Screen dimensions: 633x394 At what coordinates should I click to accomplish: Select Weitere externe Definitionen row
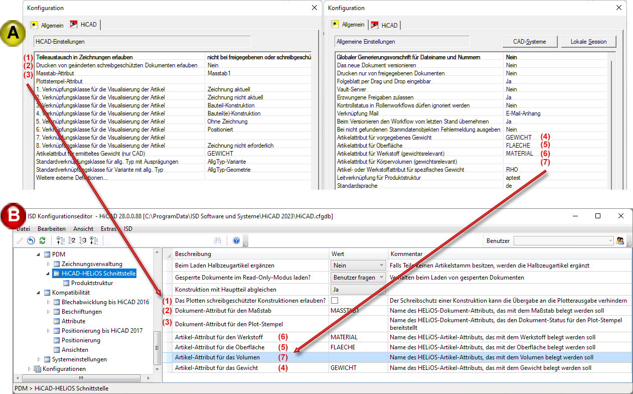click(173, 178)
